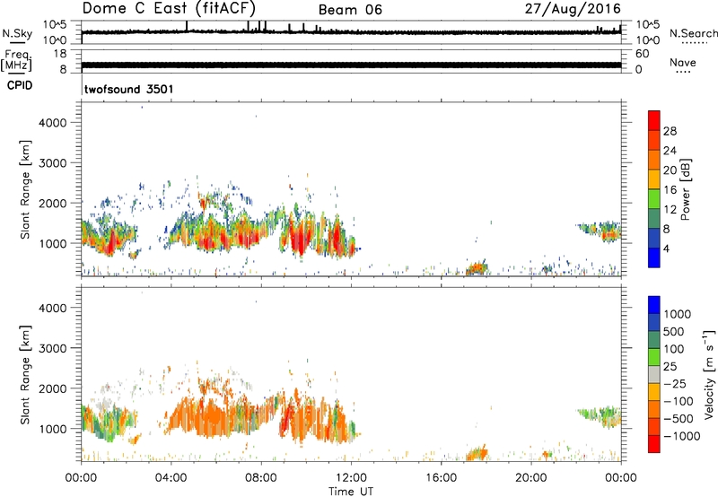Click the '18' frequency axis value
Image resolution: width=718 pixels, height=497 pixels.
pos(60,54)
